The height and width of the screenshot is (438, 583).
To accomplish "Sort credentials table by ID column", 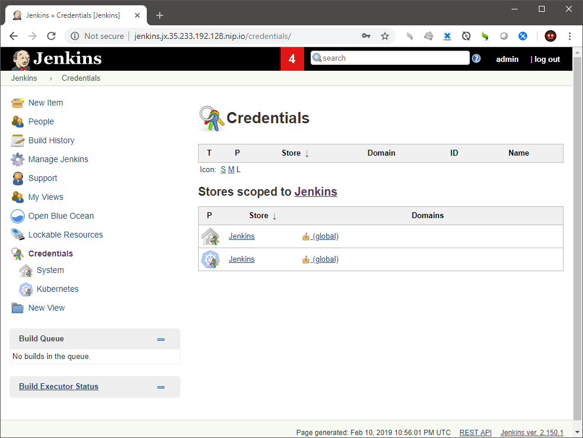I will (454, 153).
